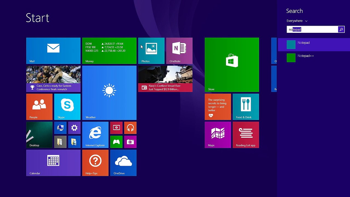350x197 pixels.
Task: Open the Reading List app tile
Action: (x=246, y=135)
